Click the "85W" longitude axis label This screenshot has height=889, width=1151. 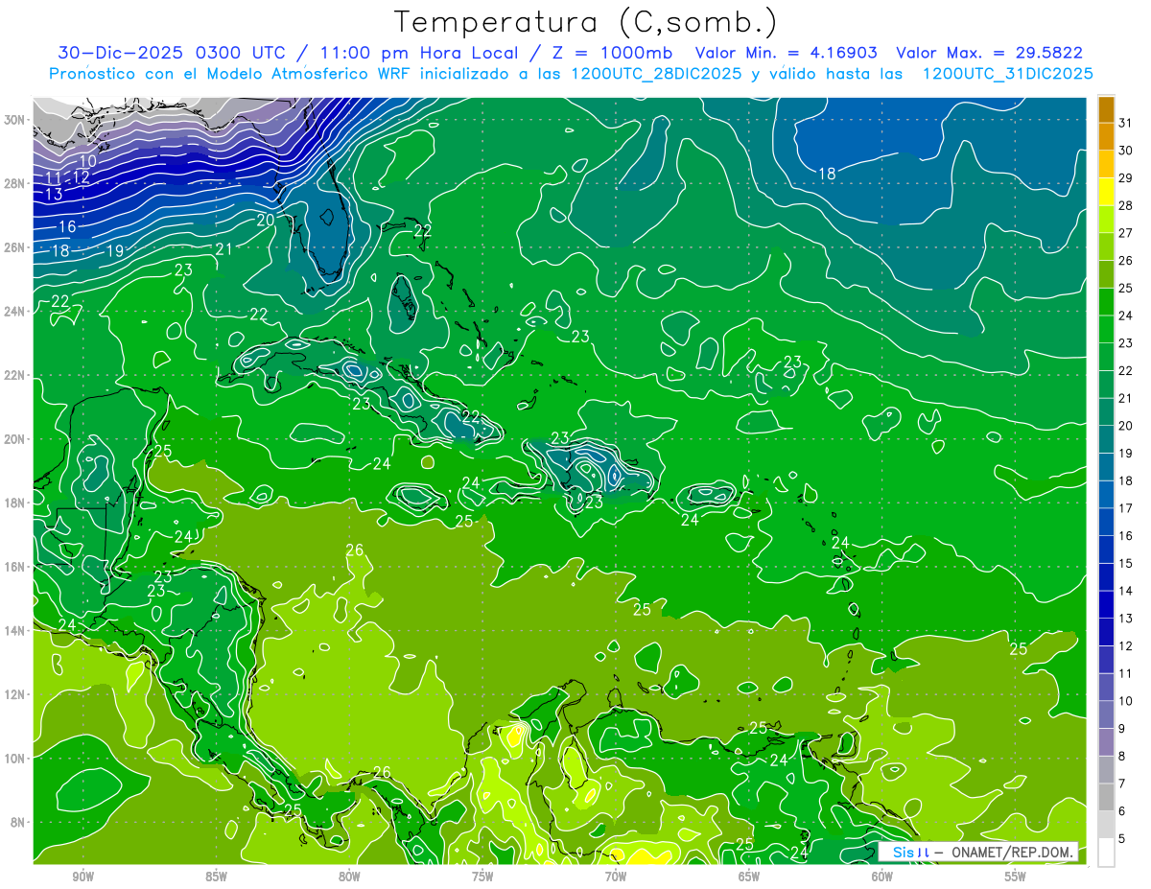(x=216, y=877)
